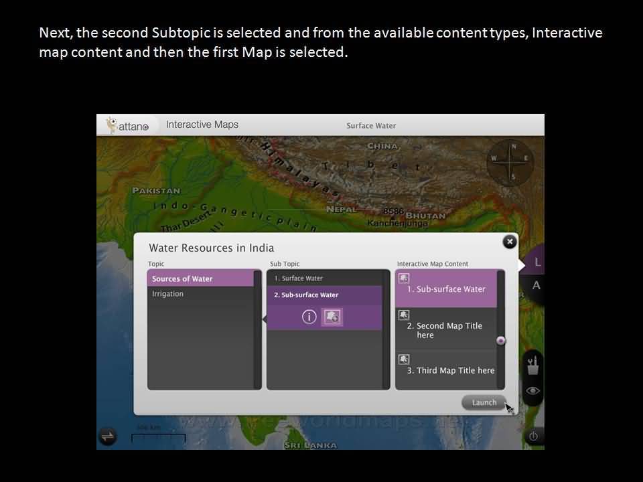Select the A tab on right edge
Screen dimensions: 643x482
tap(536, 286)
